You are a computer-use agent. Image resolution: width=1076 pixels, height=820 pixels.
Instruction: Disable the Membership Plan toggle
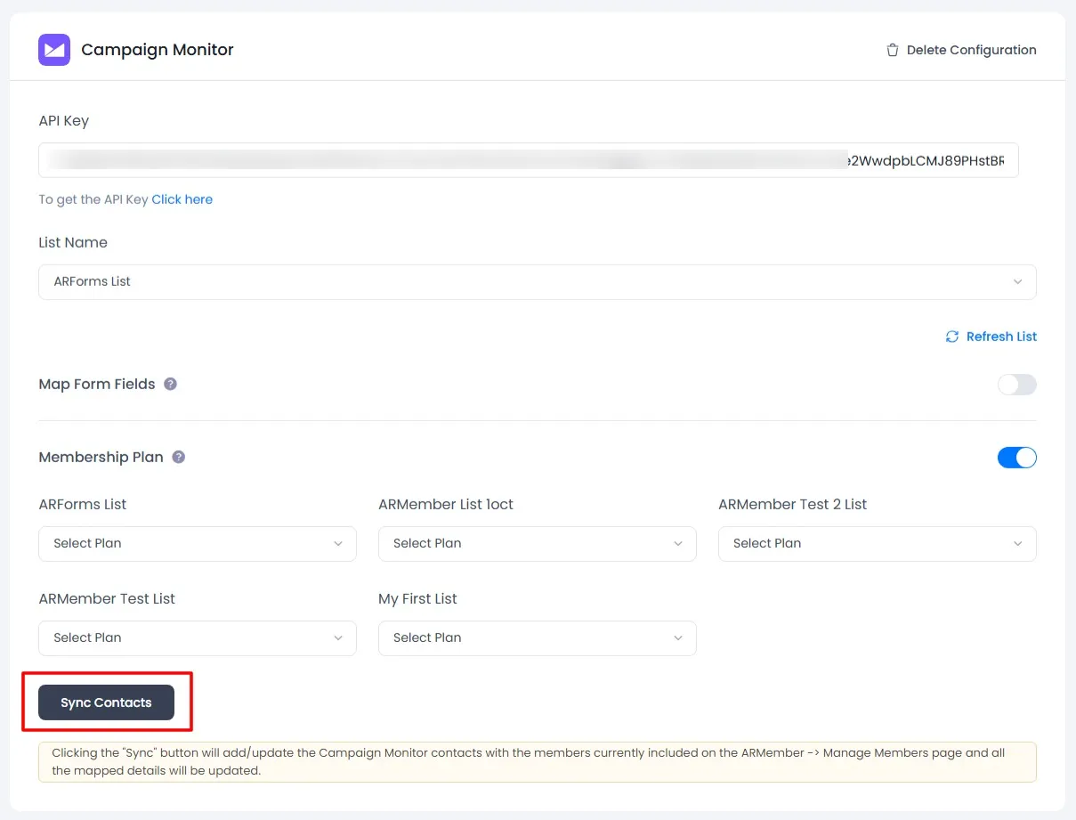pyautogui.click(x=1016, y=458)
